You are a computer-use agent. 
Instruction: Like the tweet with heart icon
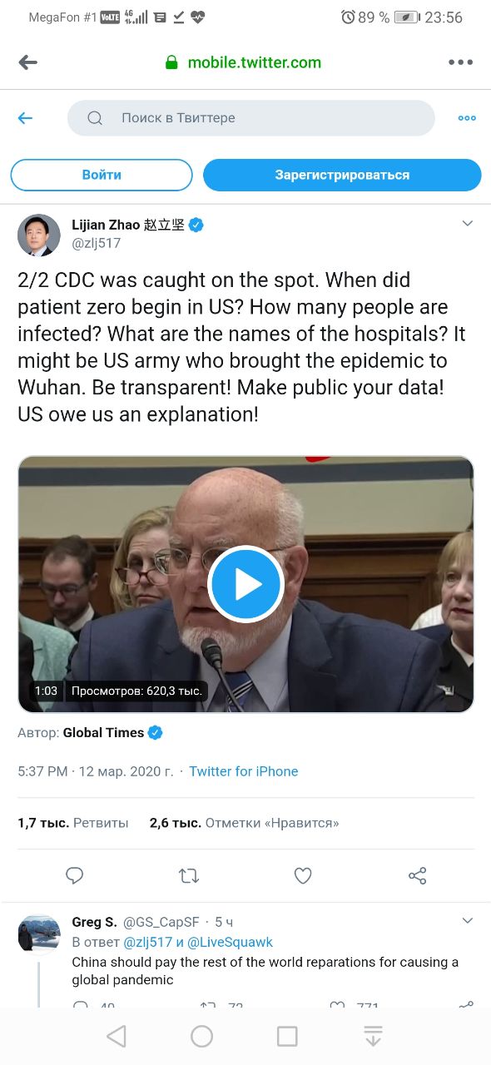point(303,875)
